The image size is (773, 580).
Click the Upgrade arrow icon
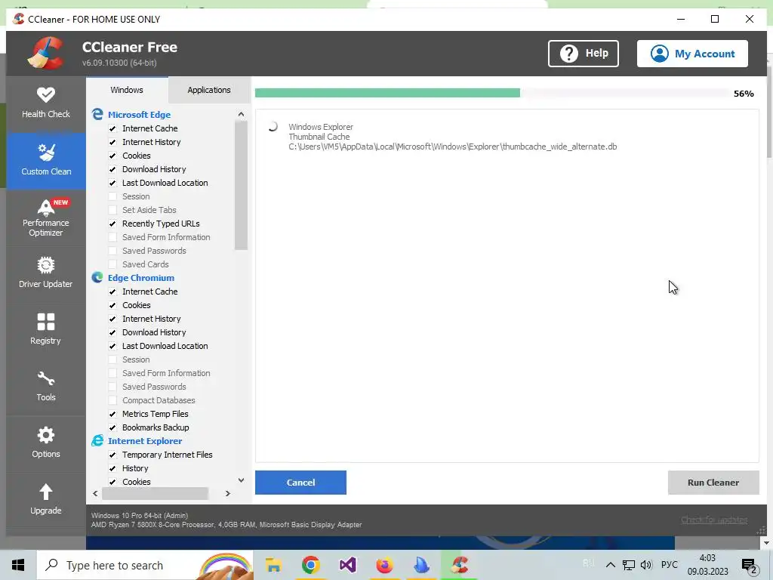[46, 492]
